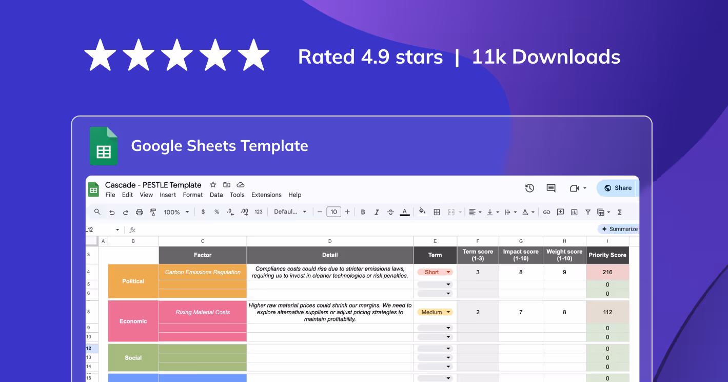This screenshot has width=728, height=382.
Task: Click the Name box showing cell reference
Action: 103,230
